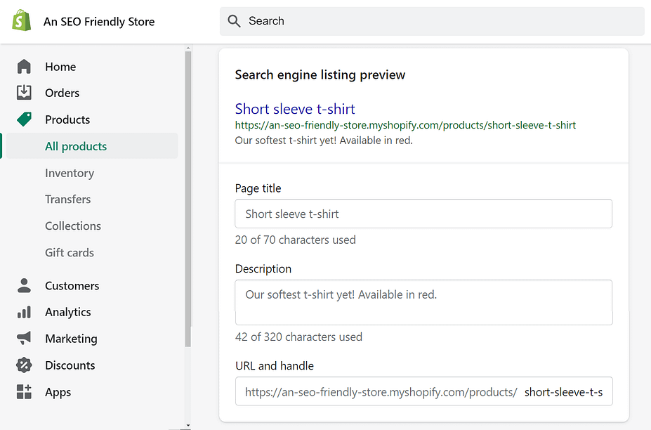Viewport: 651px width, 430px height.
Task: Click the 'Search engine listing preview' heading
Action: pos(320,74)
